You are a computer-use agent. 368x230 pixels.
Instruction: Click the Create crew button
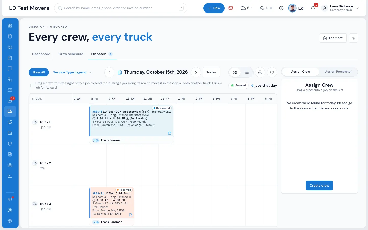(x=319, y=186)
